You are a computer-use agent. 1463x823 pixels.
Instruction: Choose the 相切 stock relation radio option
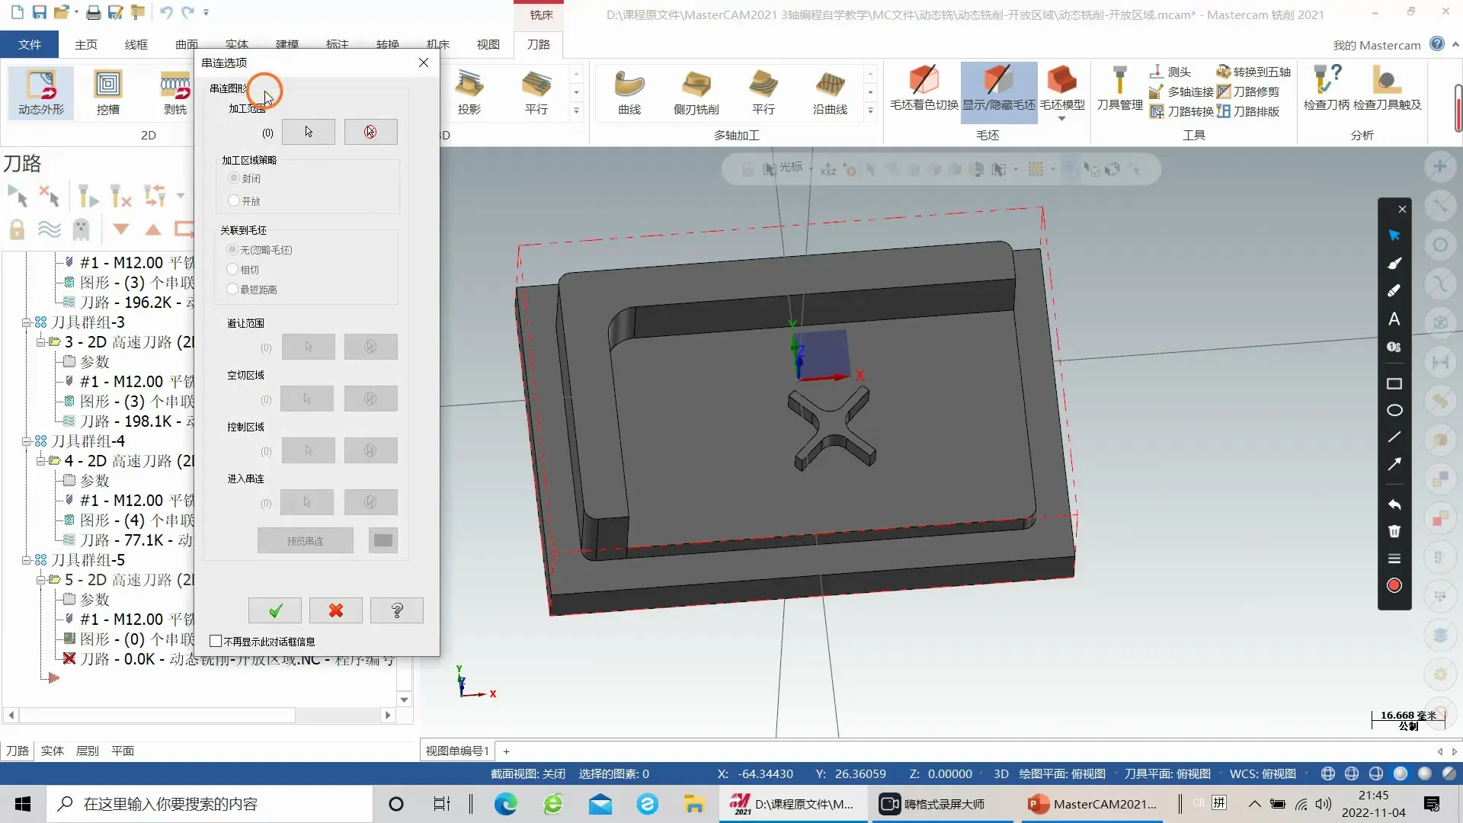(x=233, y=269)
